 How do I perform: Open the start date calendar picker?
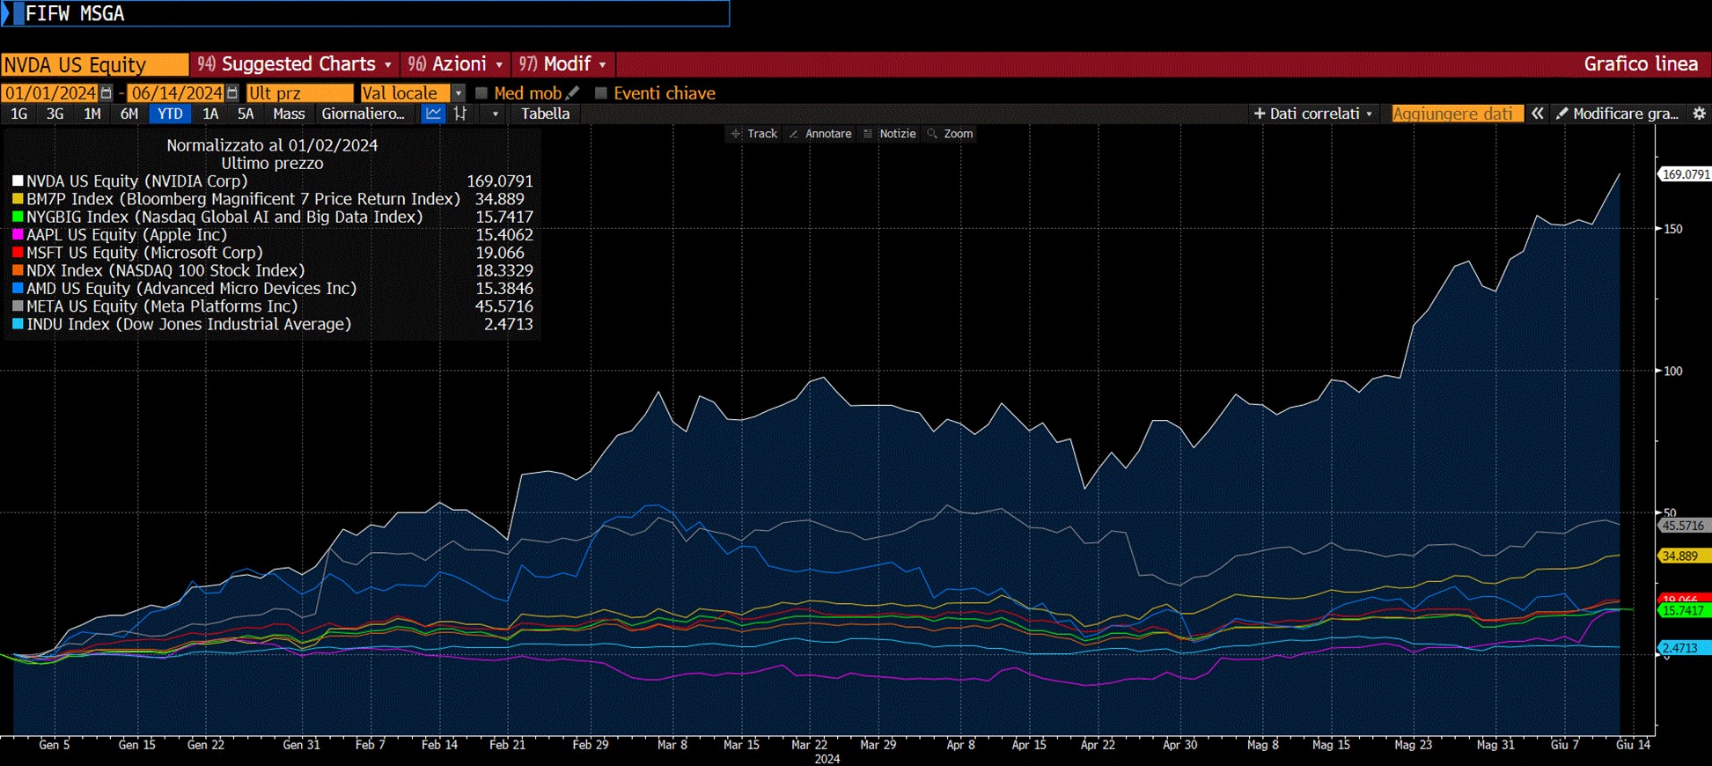(107, 93)
